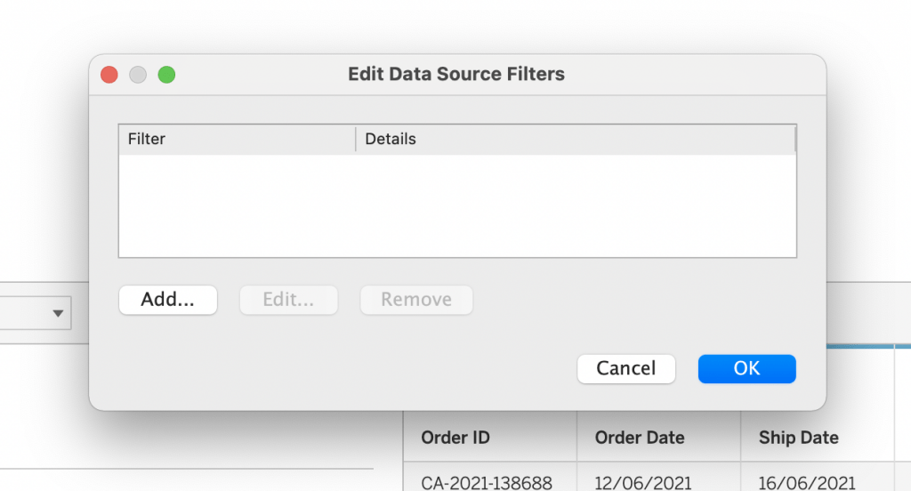911x491 pixels.
Task: Click the Filter column header
Action: click(x=236, y=139)
